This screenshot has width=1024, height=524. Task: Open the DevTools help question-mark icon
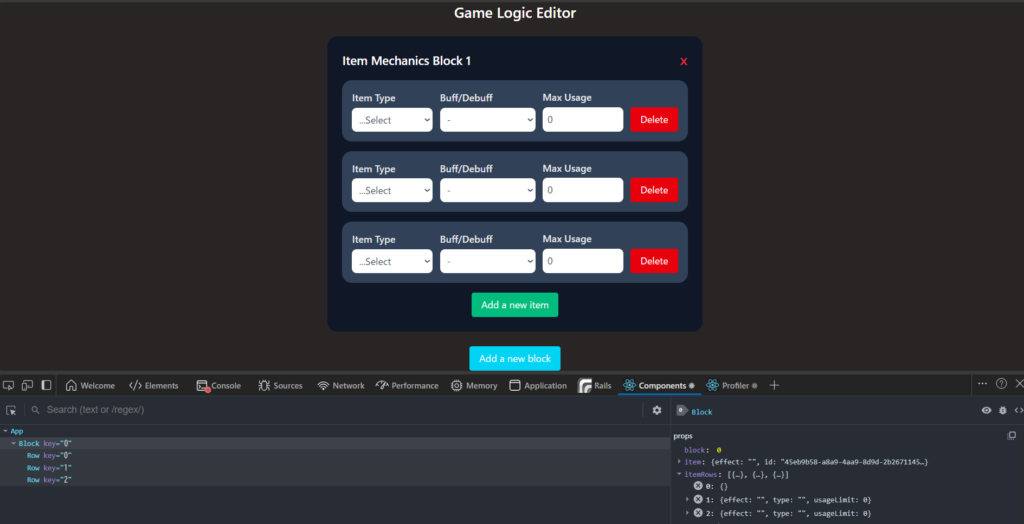(x=1001, y=384)
